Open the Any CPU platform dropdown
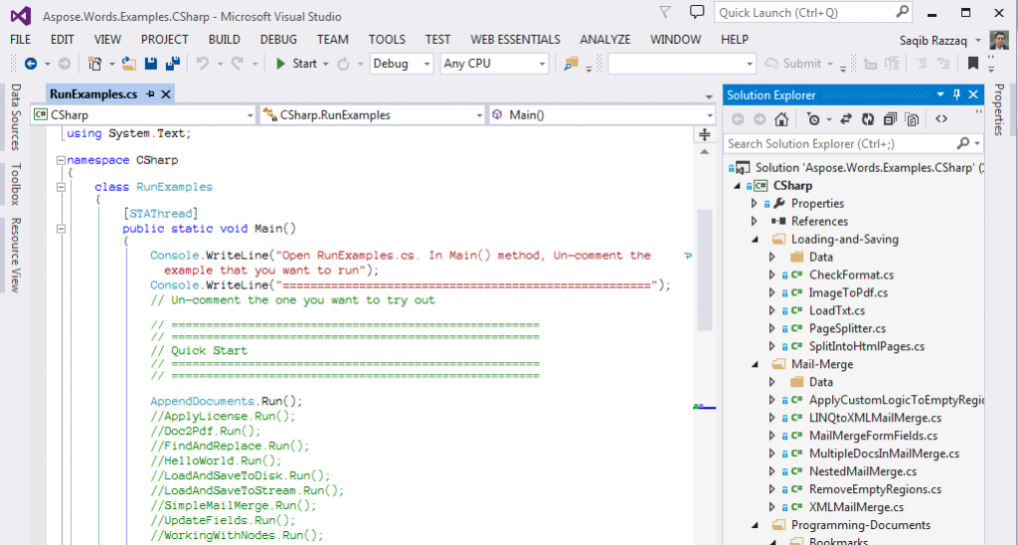The image size is (1018, 545). coord(542,64)
